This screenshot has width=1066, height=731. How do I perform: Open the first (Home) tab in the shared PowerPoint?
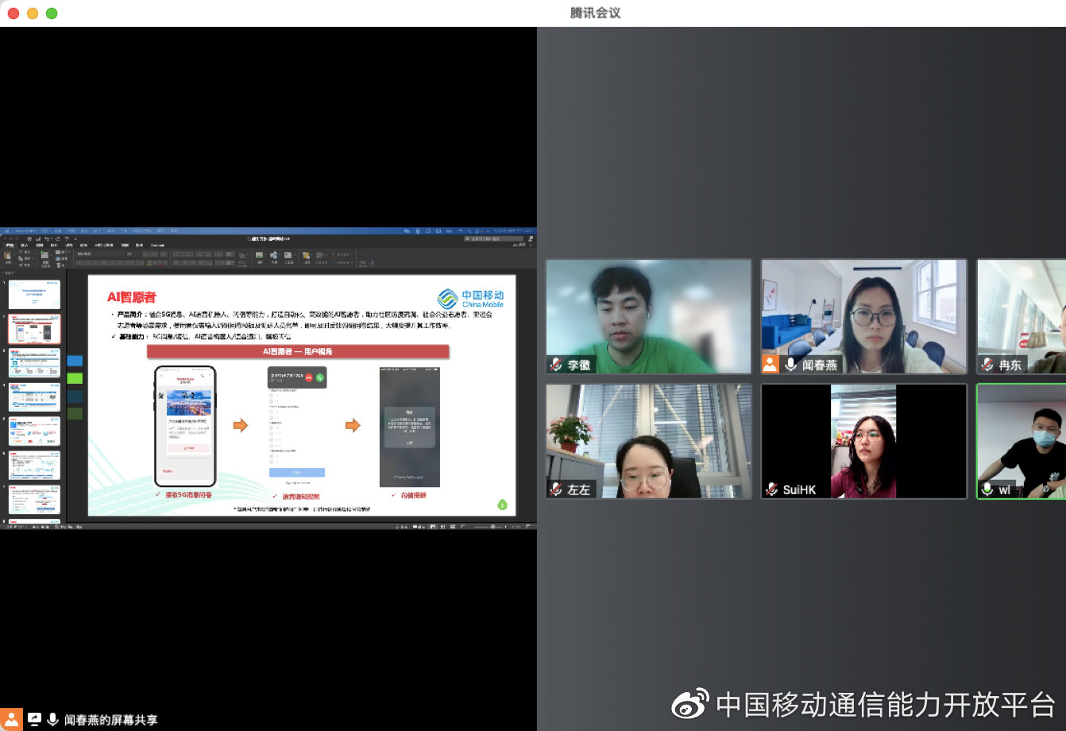(x=10, y=245)
